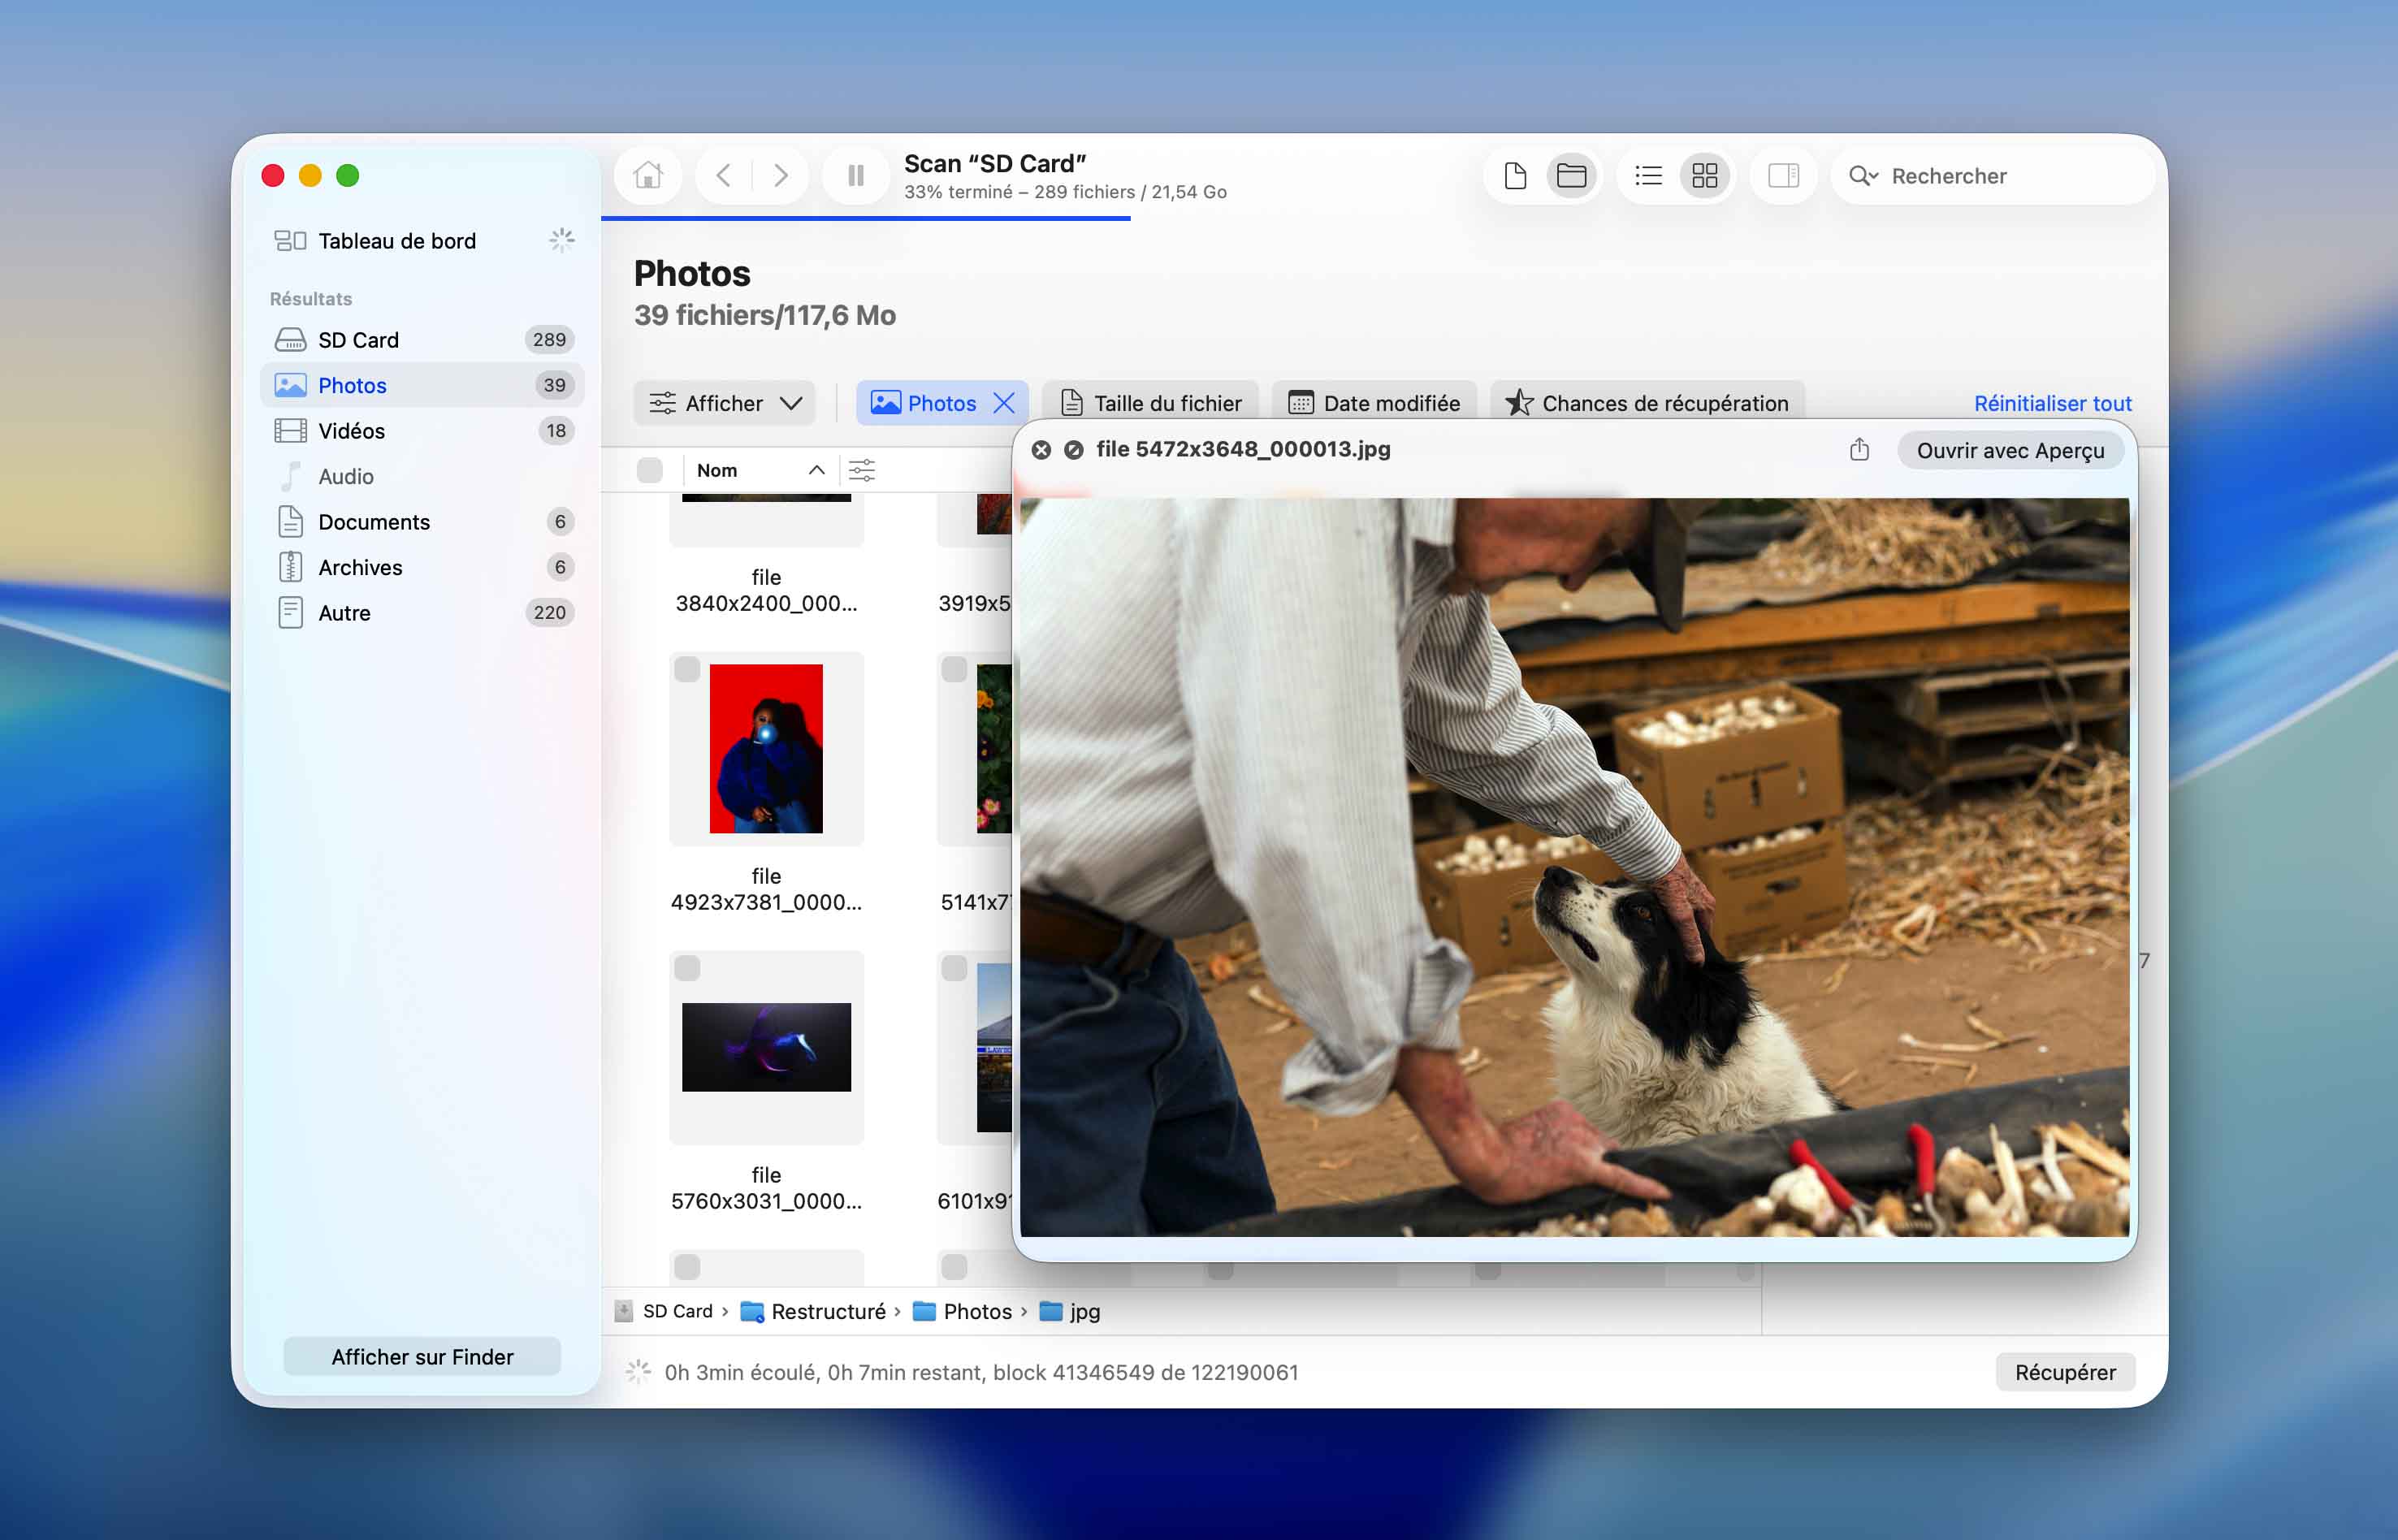
Task: Toggle the side preview panel icon
Action: click(x=1783, y=176)
